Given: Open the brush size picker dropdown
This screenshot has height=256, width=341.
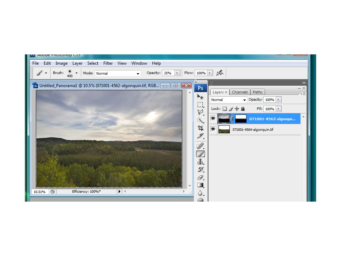Looking at the screenshot, I should click(x=76, y=73).
